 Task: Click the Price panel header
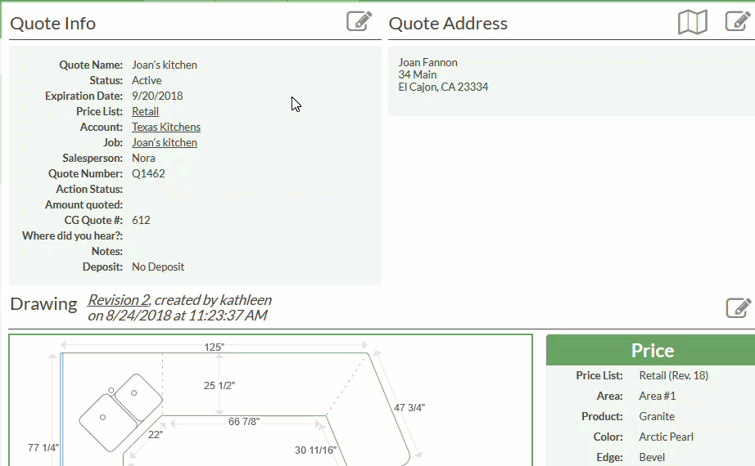(x=650, y=350)
